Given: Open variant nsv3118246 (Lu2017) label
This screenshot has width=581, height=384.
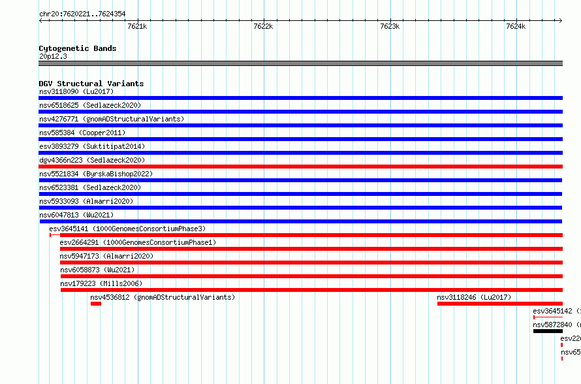Looking at the screenshot, I should [474, 297].
